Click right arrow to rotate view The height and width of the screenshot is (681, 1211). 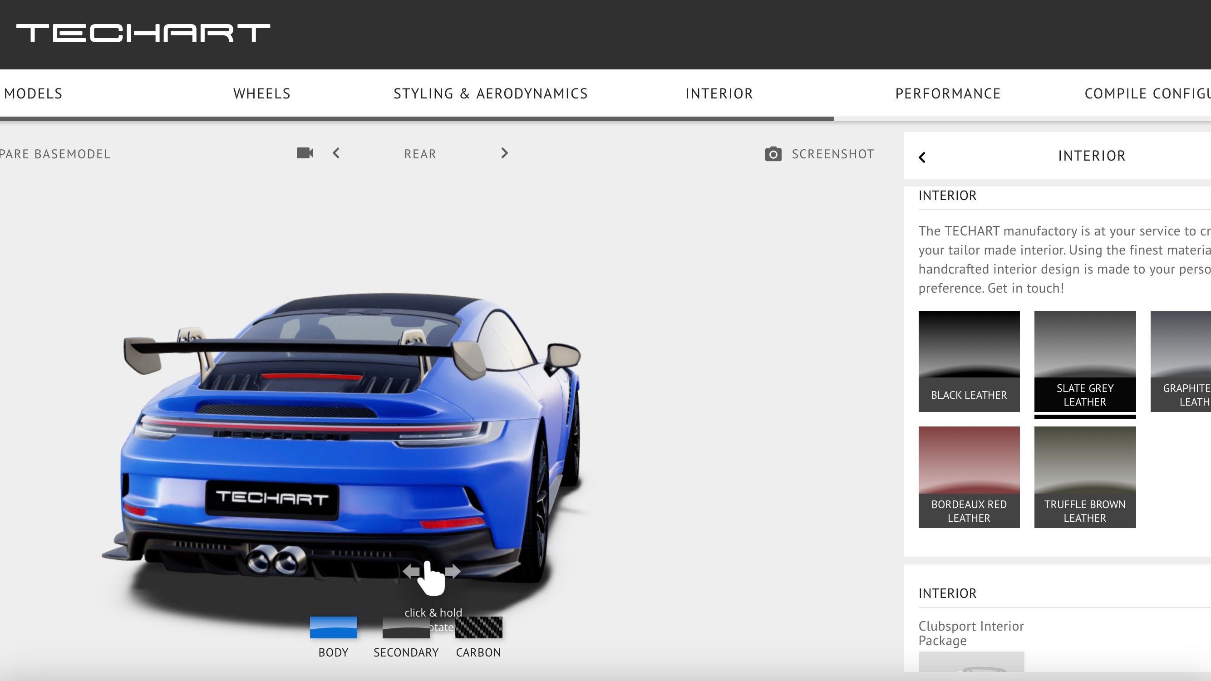click(504, 153)
